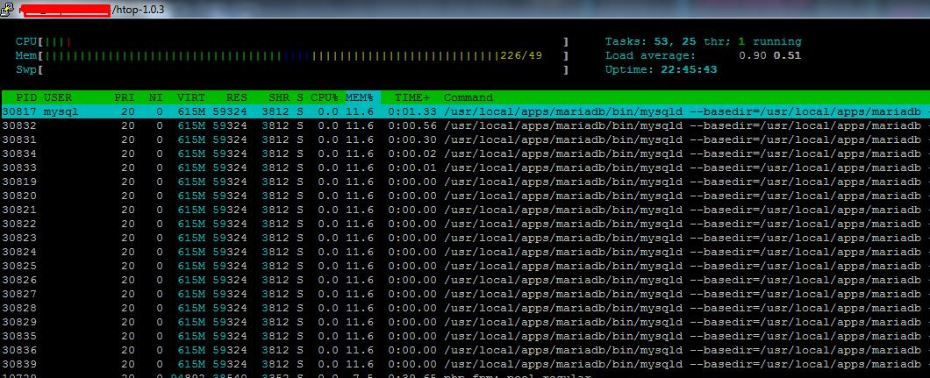Click the PuTTY window icon in title bar
The width and height of the screenshot is (930, 378).
click(8, 10)
